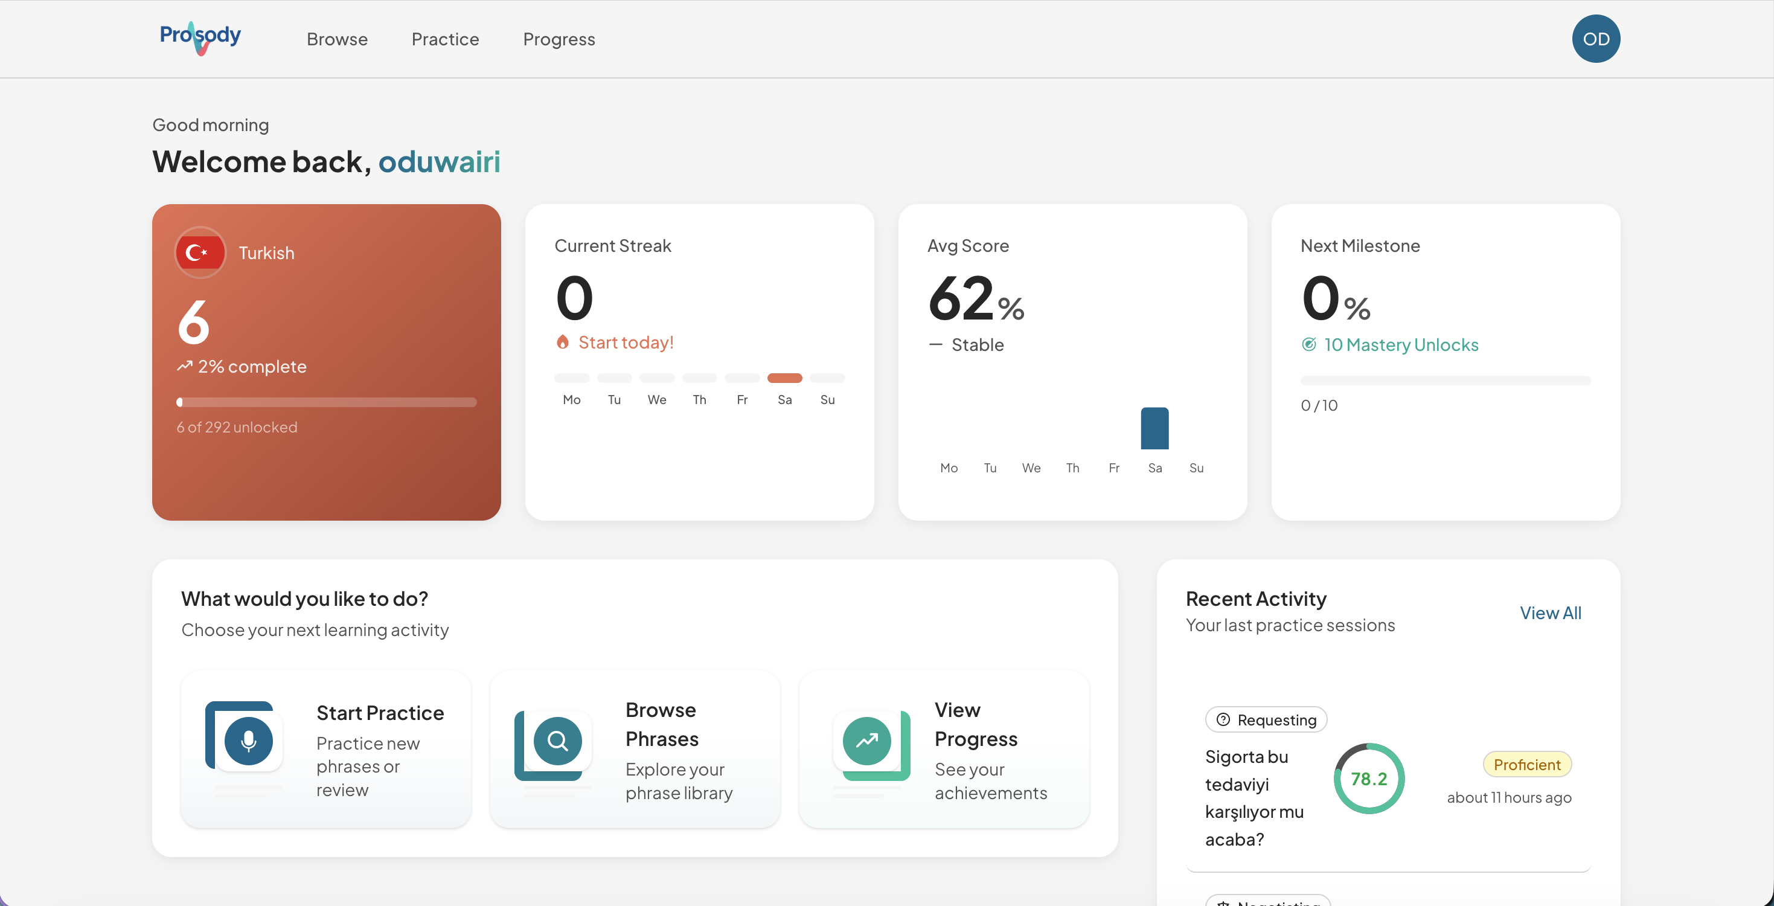Click the question mark icon in Requesting badge
The image size is (1774, 906).
[1224, 719]
